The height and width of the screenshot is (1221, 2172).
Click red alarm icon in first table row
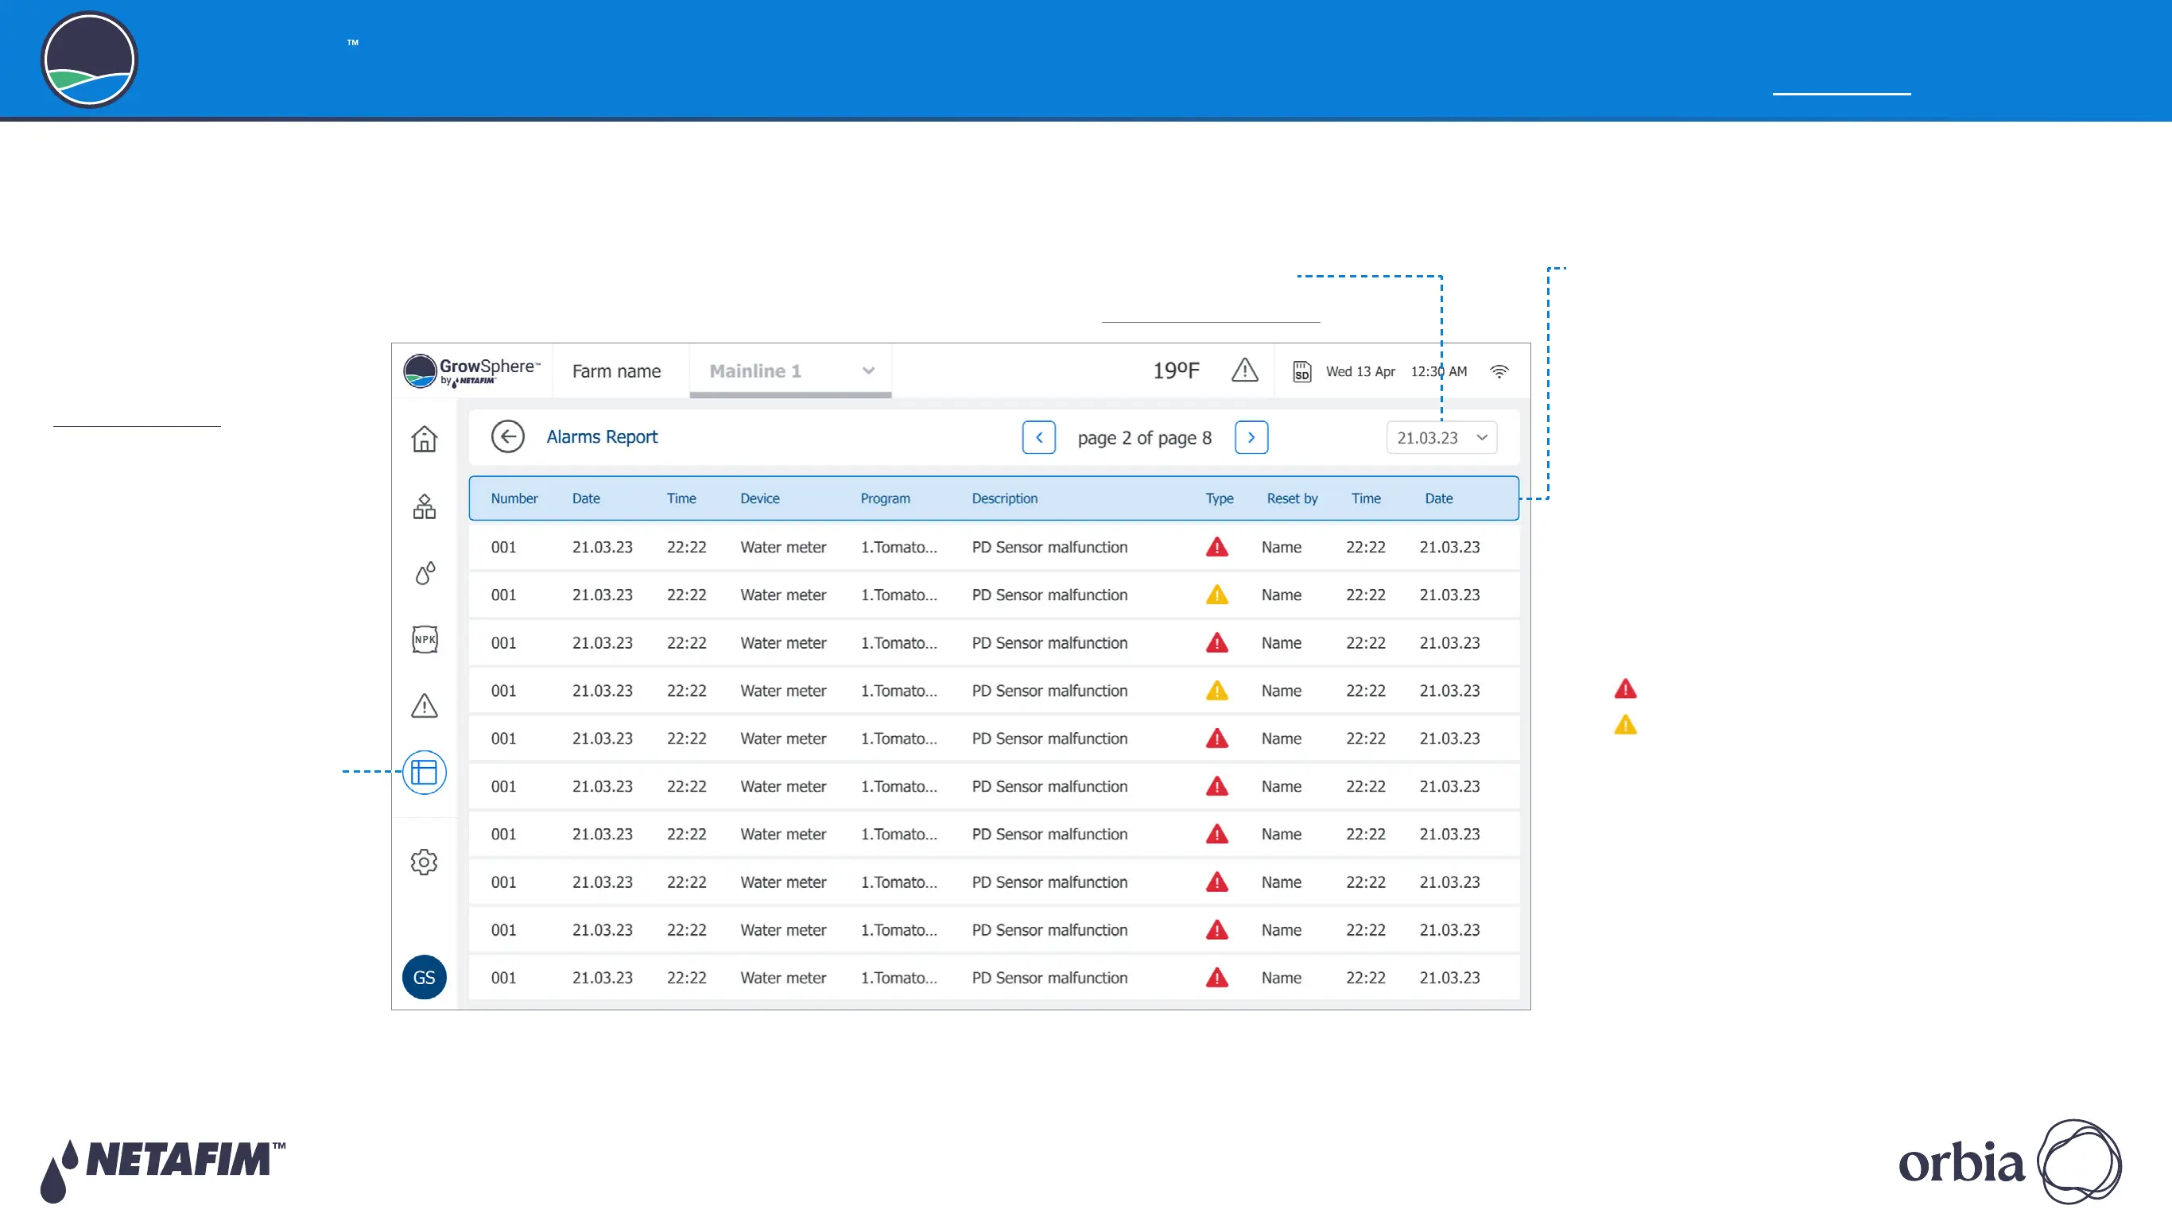tap(1216, 546)
